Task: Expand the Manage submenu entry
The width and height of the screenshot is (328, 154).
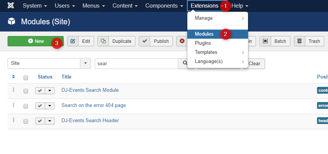Action: point(218,18)
